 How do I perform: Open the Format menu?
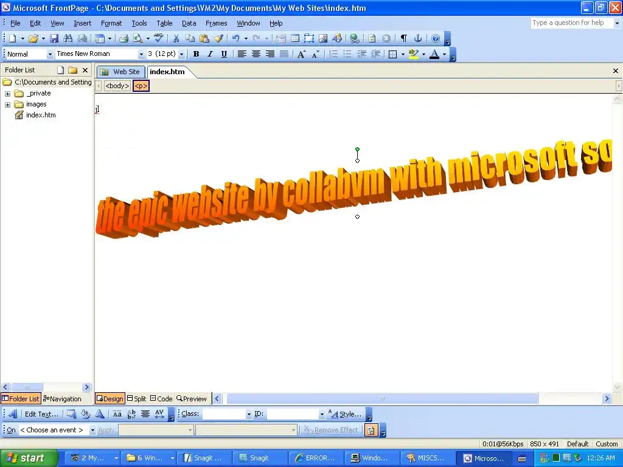click(111, 24)
